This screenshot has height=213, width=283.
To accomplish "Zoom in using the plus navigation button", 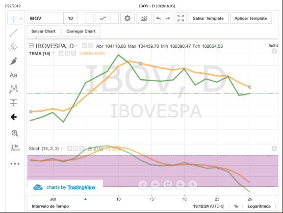I will coord(180,184).
